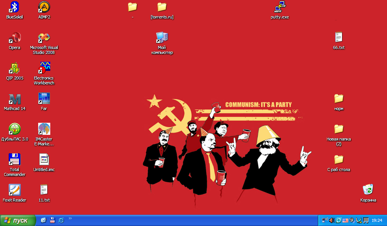
Task: Select the Mathcad 14 icon
Action: click(14, 99)
